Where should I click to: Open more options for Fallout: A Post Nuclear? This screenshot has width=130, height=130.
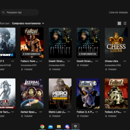pyautogui.click(x=125, y=112)
